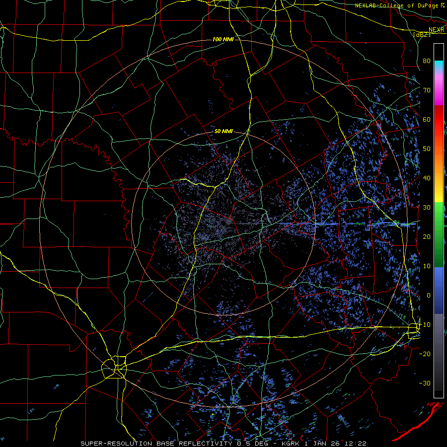Click the 40 value on the dBZ scale
This screenshot has width=447, height=447.
point(427,178)
